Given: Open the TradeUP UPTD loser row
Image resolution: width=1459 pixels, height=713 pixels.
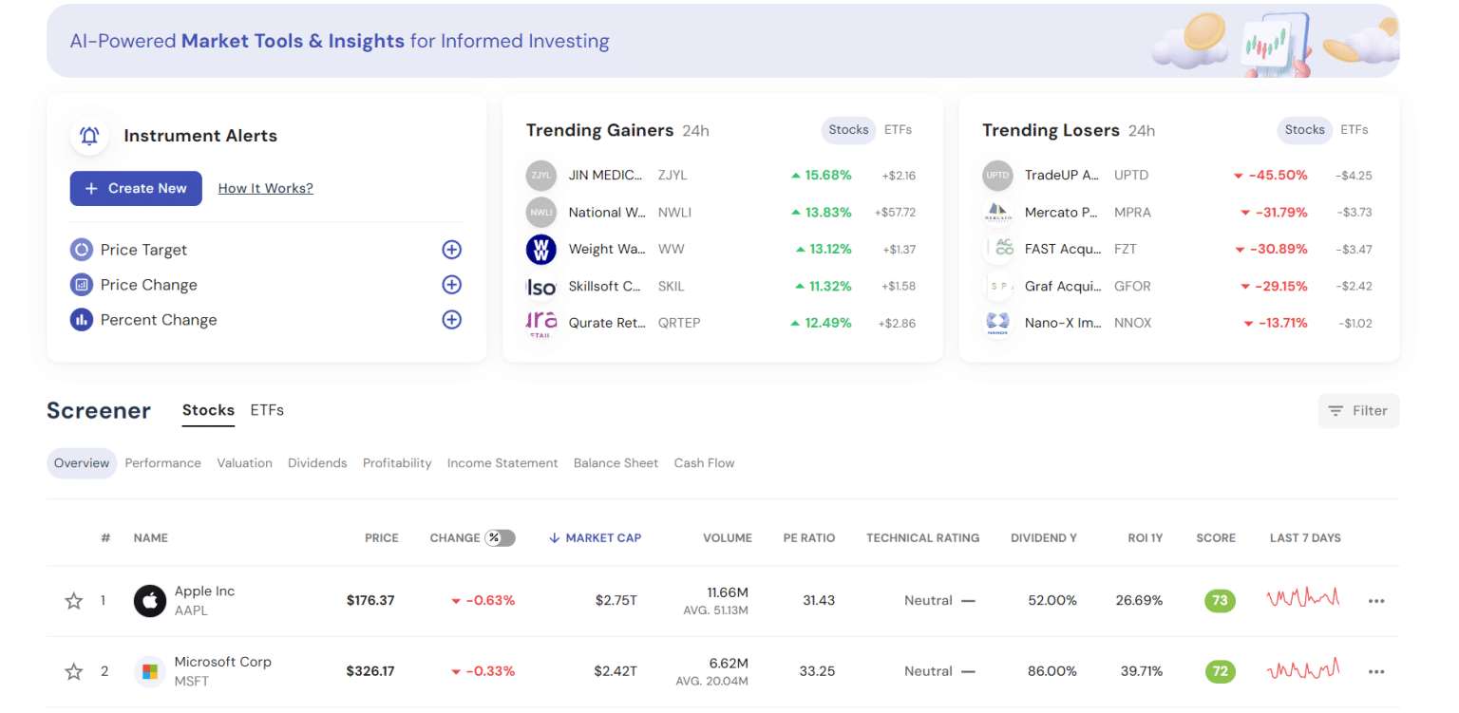Looking at the screenshot, I should pyautogui.click(x=1178, y=176).
